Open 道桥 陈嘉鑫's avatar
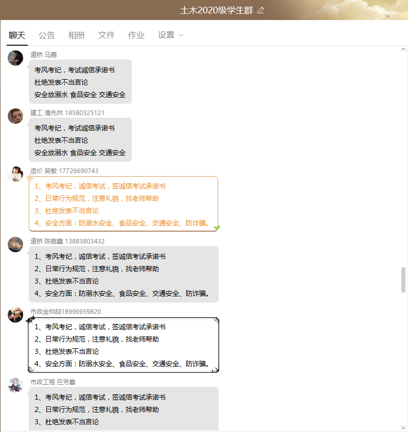This screenshot has height=432, width=408. (15, 245)
